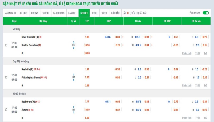Click 1x2 link for Real Oruro match
This screenshot has width=214, height=122.
point(205,118)
